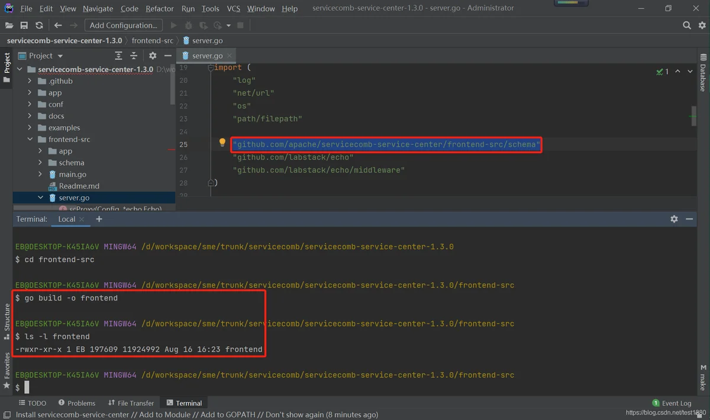Expand the schema folder arrow

coord(40,163)
